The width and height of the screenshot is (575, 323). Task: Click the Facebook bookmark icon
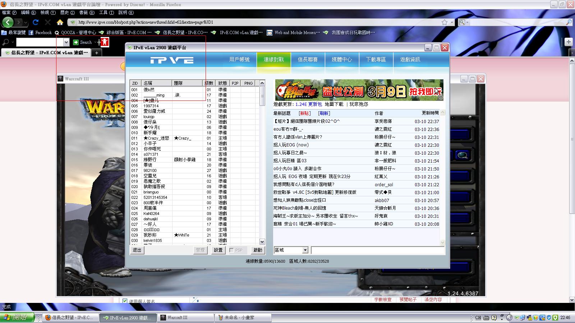pyautogui.click(x=31, y=33)
